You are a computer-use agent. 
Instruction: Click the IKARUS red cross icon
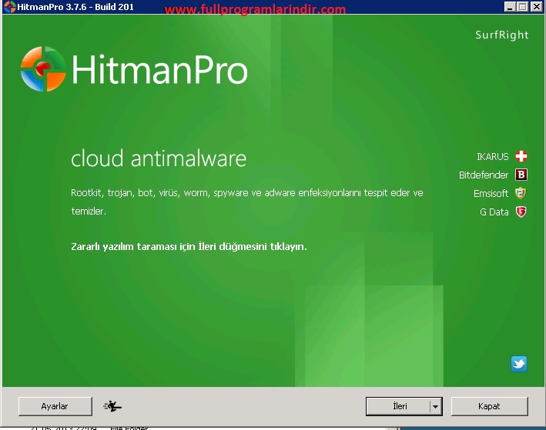(x=521, y=156)
